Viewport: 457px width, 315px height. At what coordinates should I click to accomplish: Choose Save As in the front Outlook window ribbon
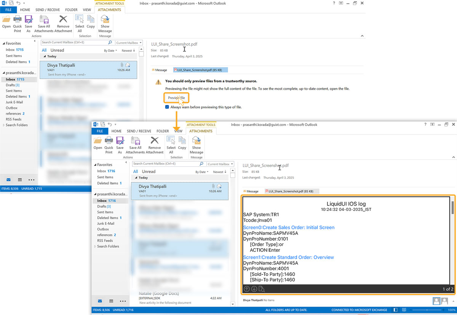coord(120,145)
